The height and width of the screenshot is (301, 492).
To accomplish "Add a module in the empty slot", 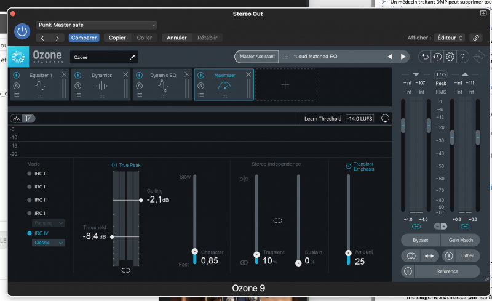I will 285,84.
